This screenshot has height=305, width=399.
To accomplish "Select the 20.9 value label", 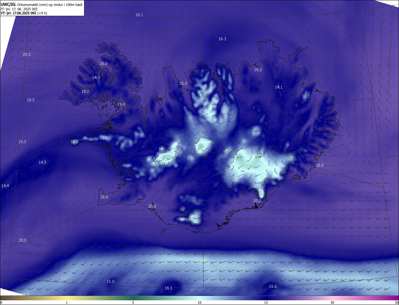I will coord(320,166).
